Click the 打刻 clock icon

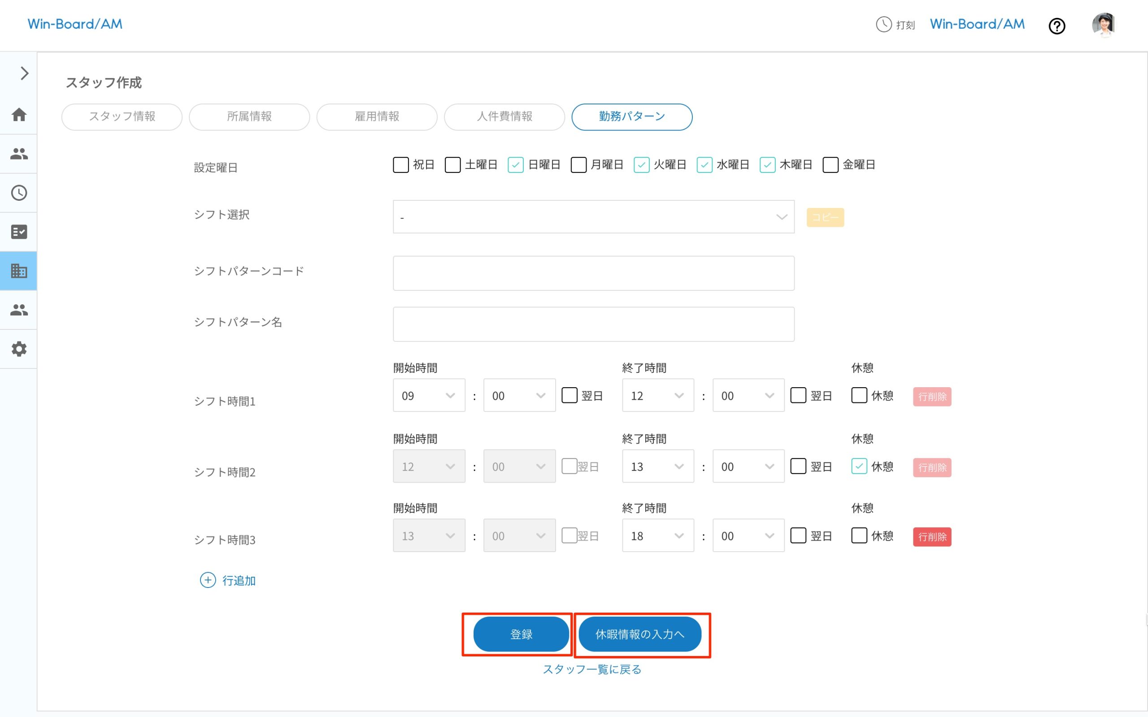point(883,24)
